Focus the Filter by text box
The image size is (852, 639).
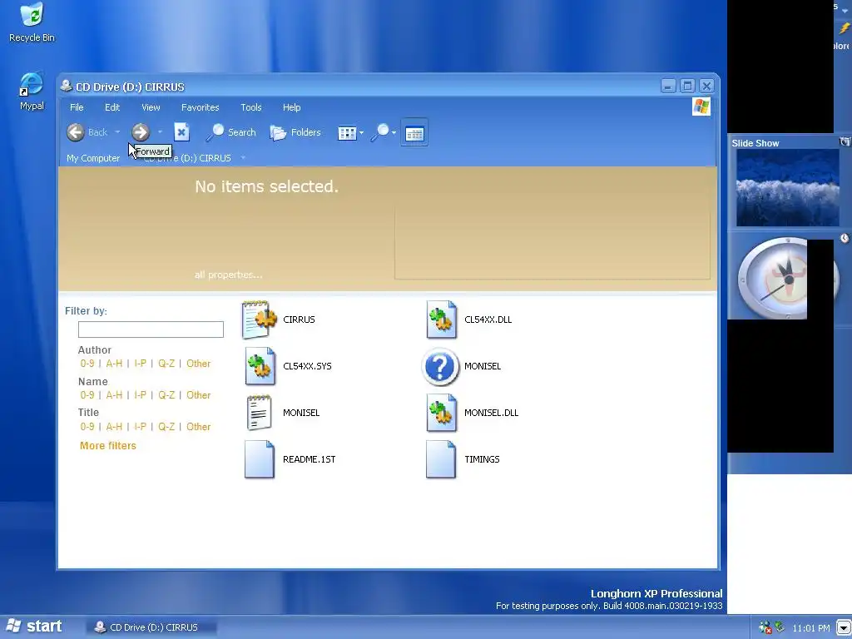coord(151,329)
